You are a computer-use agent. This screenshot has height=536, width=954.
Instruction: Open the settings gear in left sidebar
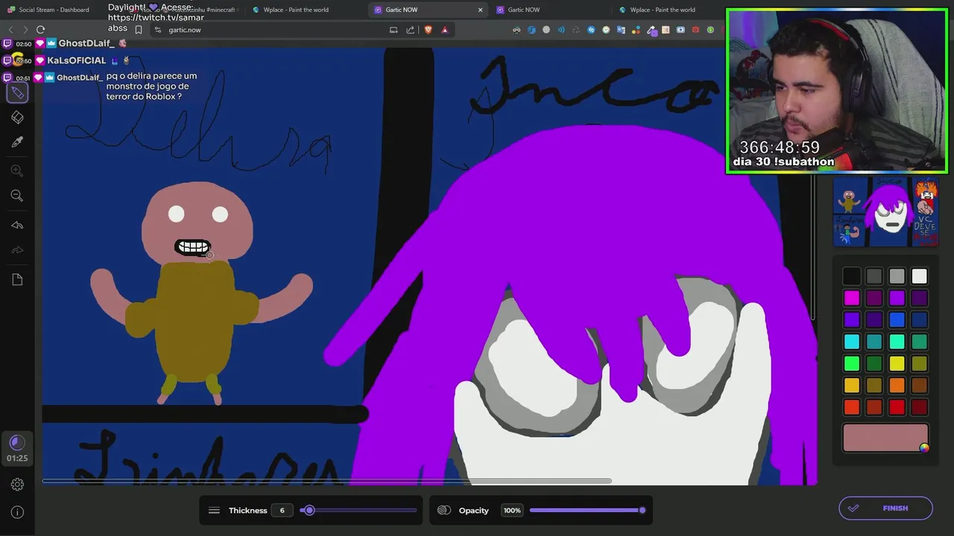point(17,484)
